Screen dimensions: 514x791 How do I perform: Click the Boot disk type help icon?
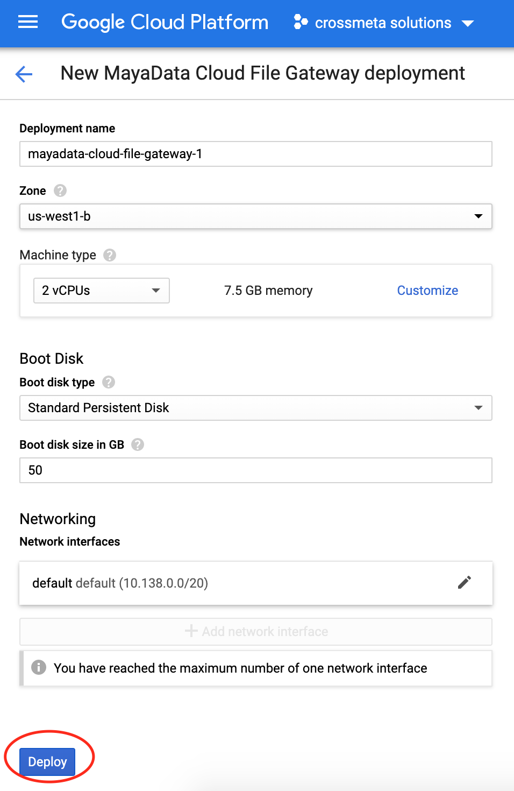pos(109,382)
